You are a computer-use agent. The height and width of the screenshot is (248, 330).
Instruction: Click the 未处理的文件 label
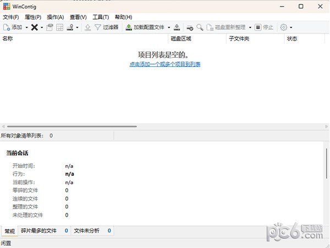tap(28, 215)
